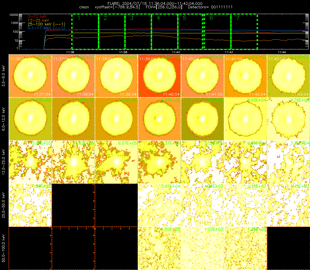Select interval 4 marker in the lightcurve
310x270 pixels.
point(158,18)
